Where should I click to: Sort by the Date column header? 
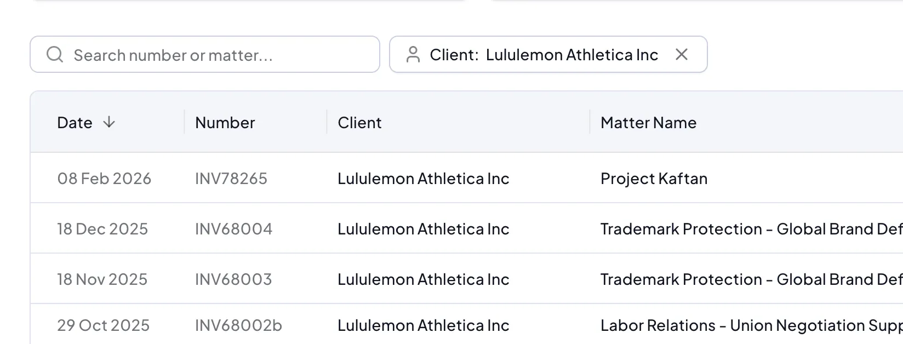pos(75,123)
